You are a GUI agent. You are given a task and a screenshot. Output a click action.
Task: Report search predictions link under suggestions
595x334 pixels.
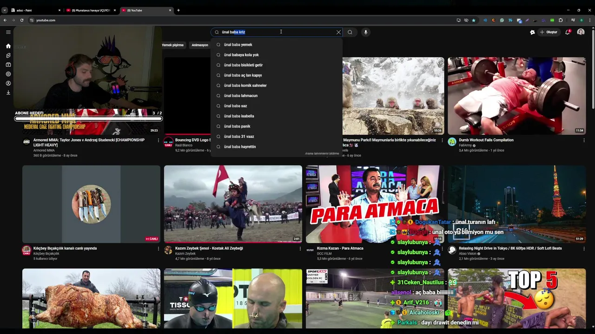click(x=322, y=154)
